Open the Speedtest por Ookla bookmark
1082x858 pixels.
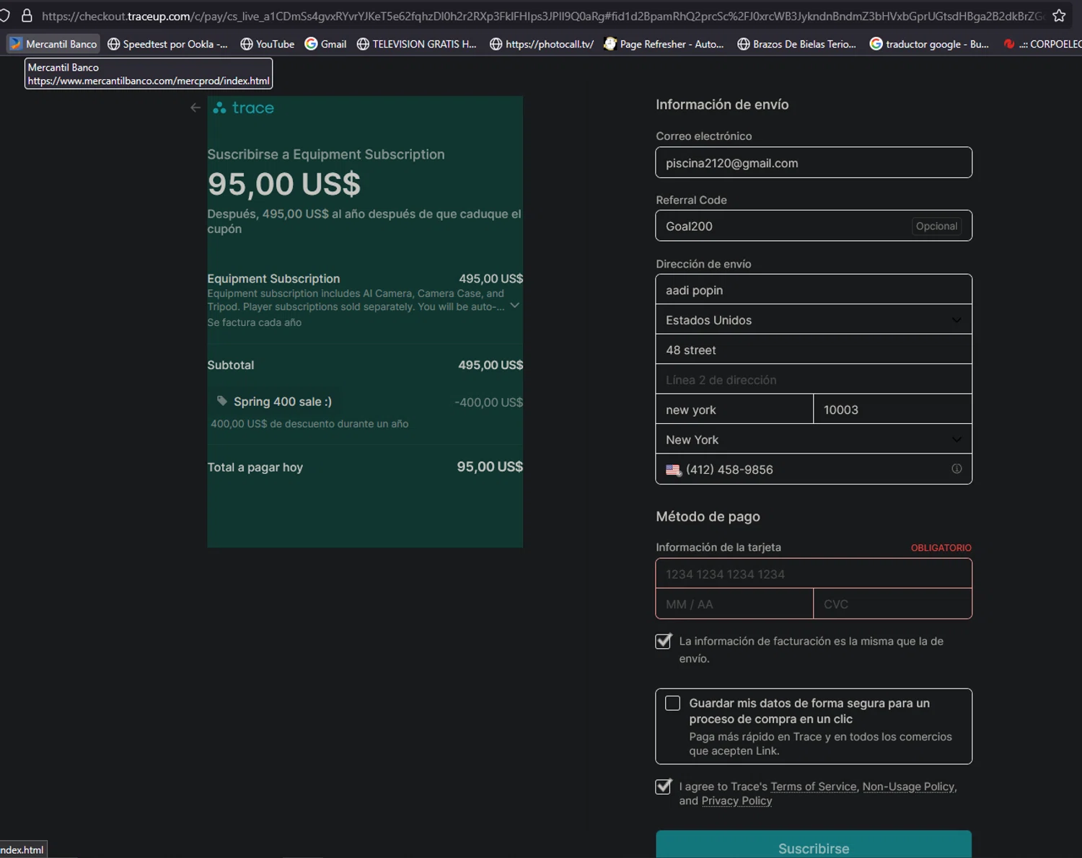tap(167, 44)
